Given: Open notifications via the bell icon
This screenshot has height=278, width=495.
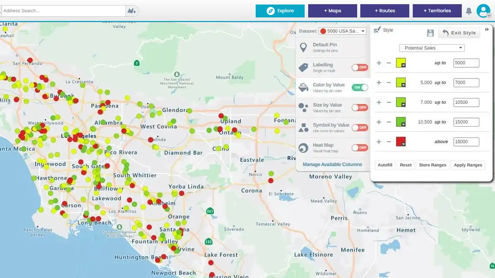Looking at the screenshot, I should pyautogui.click(x=469, y=10).
